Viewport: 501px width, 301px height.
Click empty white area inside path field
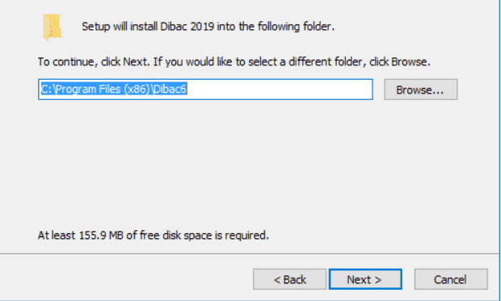[x=278, y=90]
